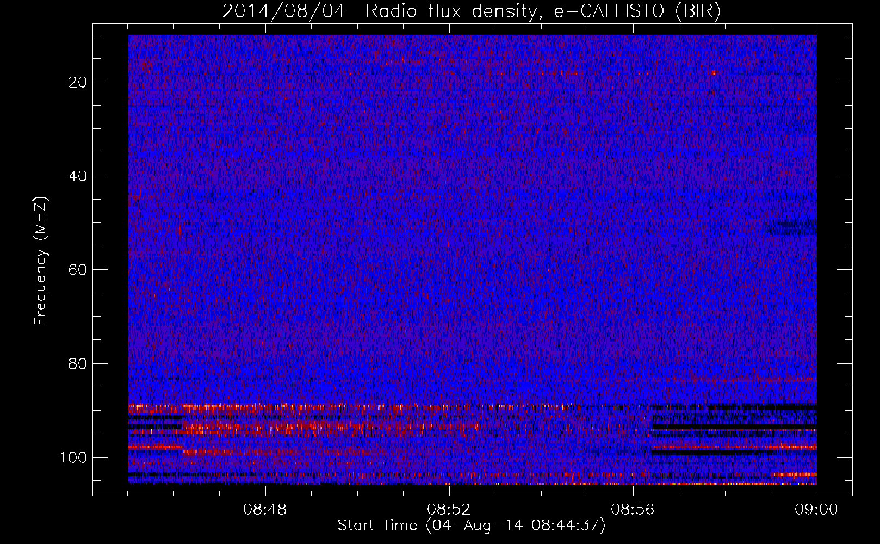This screenshot has height=544, width=880.
Task: Click the plot title '2014/08/04 Radio flux density'
Action: click(472, 11)
